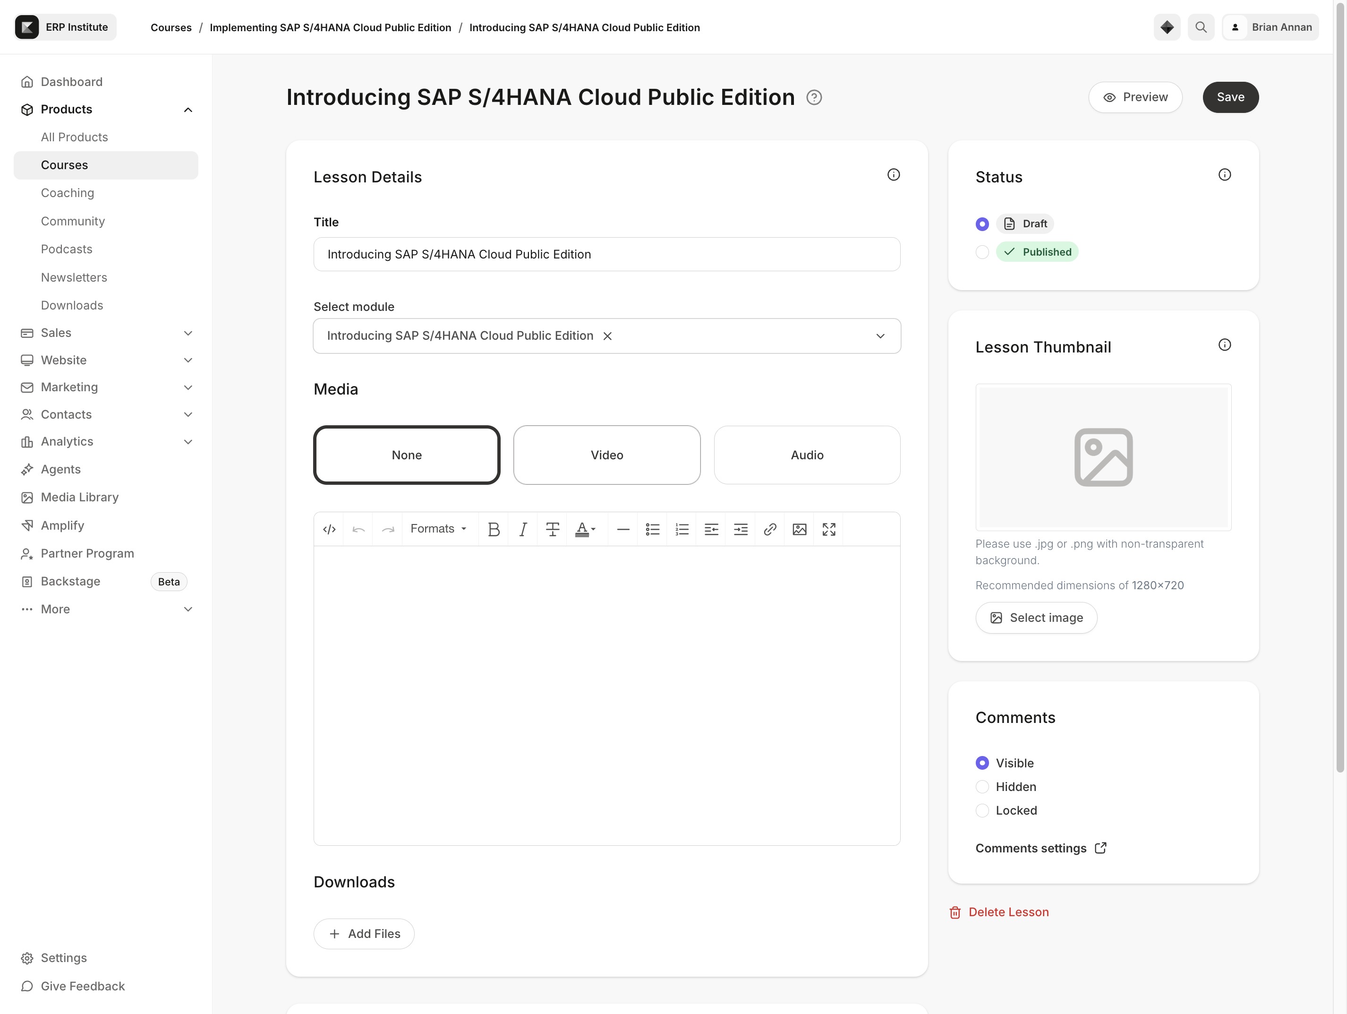Choose None as the media type
Viewport: 1347px width, 1014px height.
[x=407, y=455]
